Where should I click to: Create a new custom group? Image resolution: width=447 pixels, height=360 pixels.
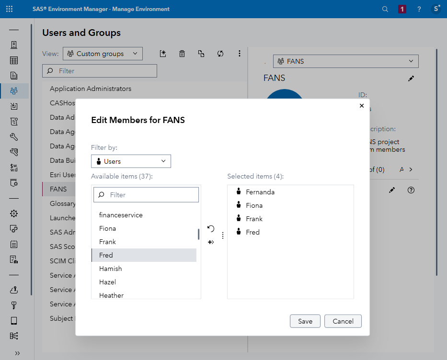click(163, 54)
